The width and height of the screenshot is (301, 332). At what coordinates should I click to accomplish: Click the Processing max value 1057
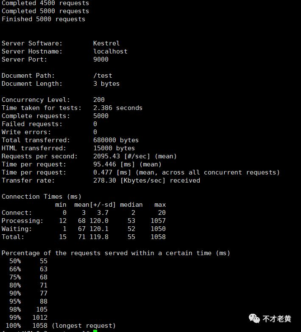pos(158,221)
